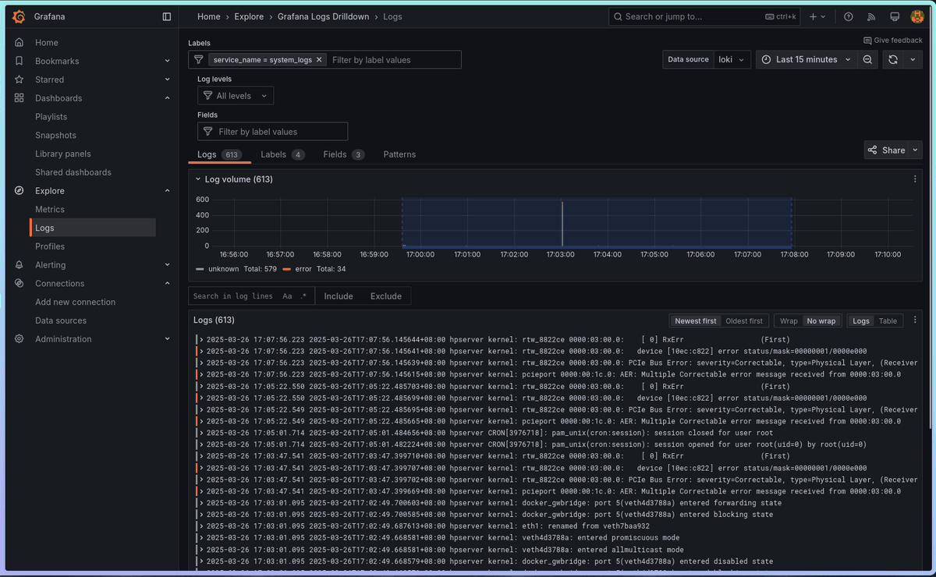Screen dimensions: 936x577
Task: Click the Administration gear icon
Action: 19,339
